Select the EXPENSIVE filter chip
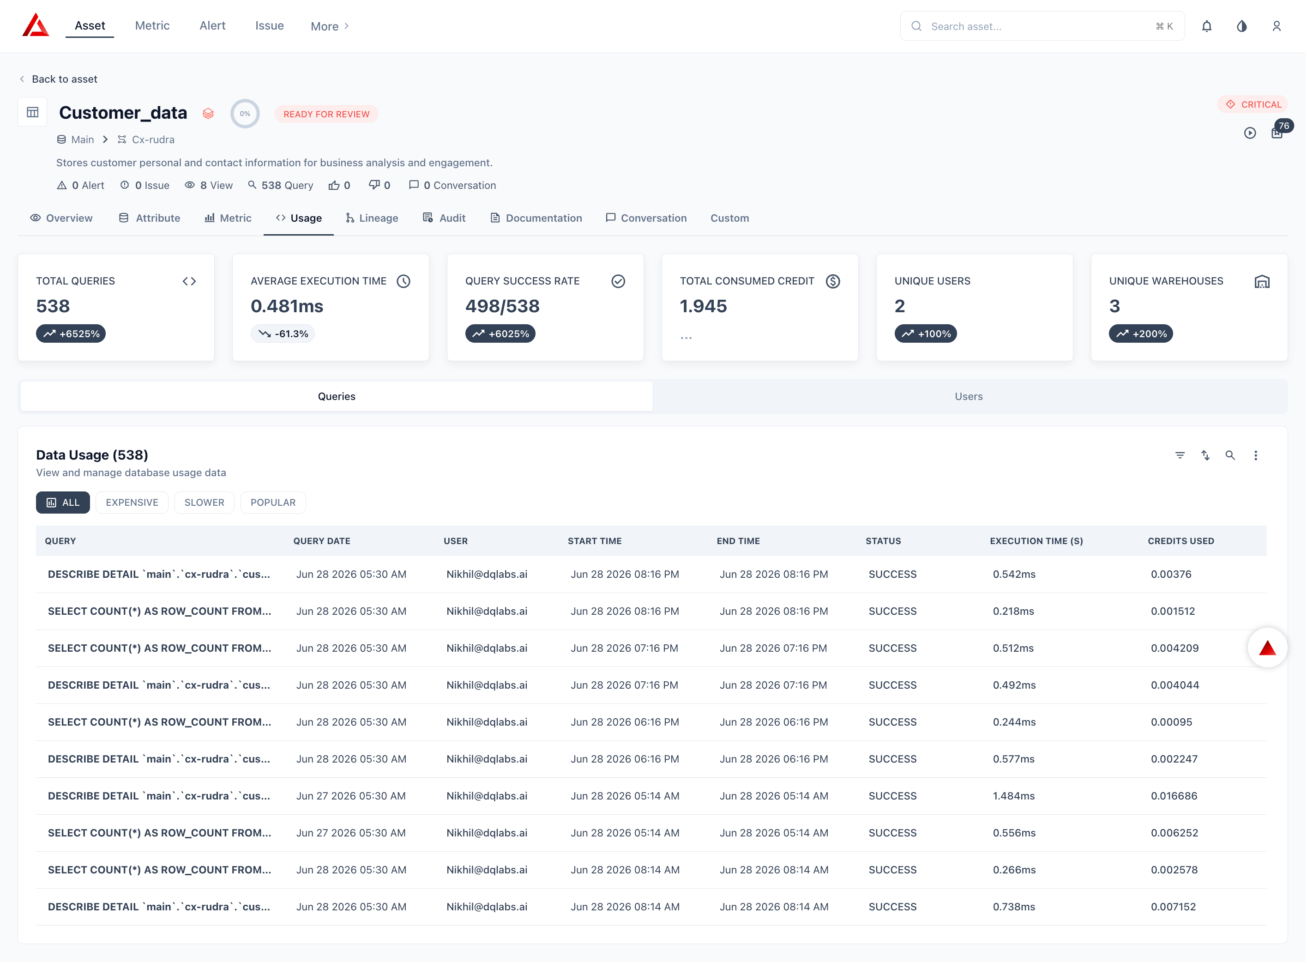The image size is (1307, 963). pyautogui.click(x=132, y=503)
